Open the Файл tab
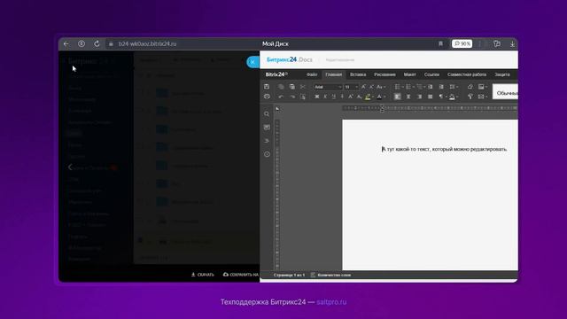Screen dimensions: 567x319 (312, 74)
